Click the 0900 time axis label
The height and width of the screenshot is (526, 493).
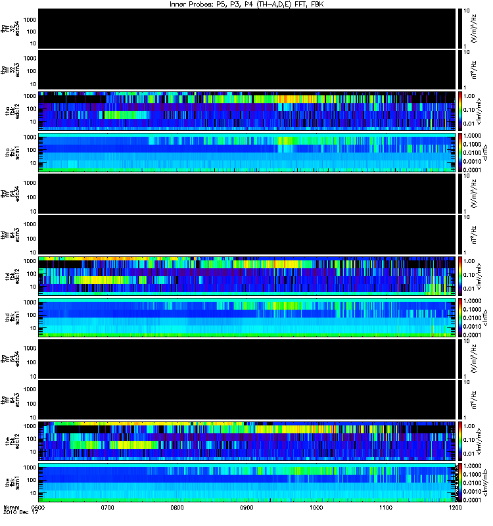tap(246, 508)
